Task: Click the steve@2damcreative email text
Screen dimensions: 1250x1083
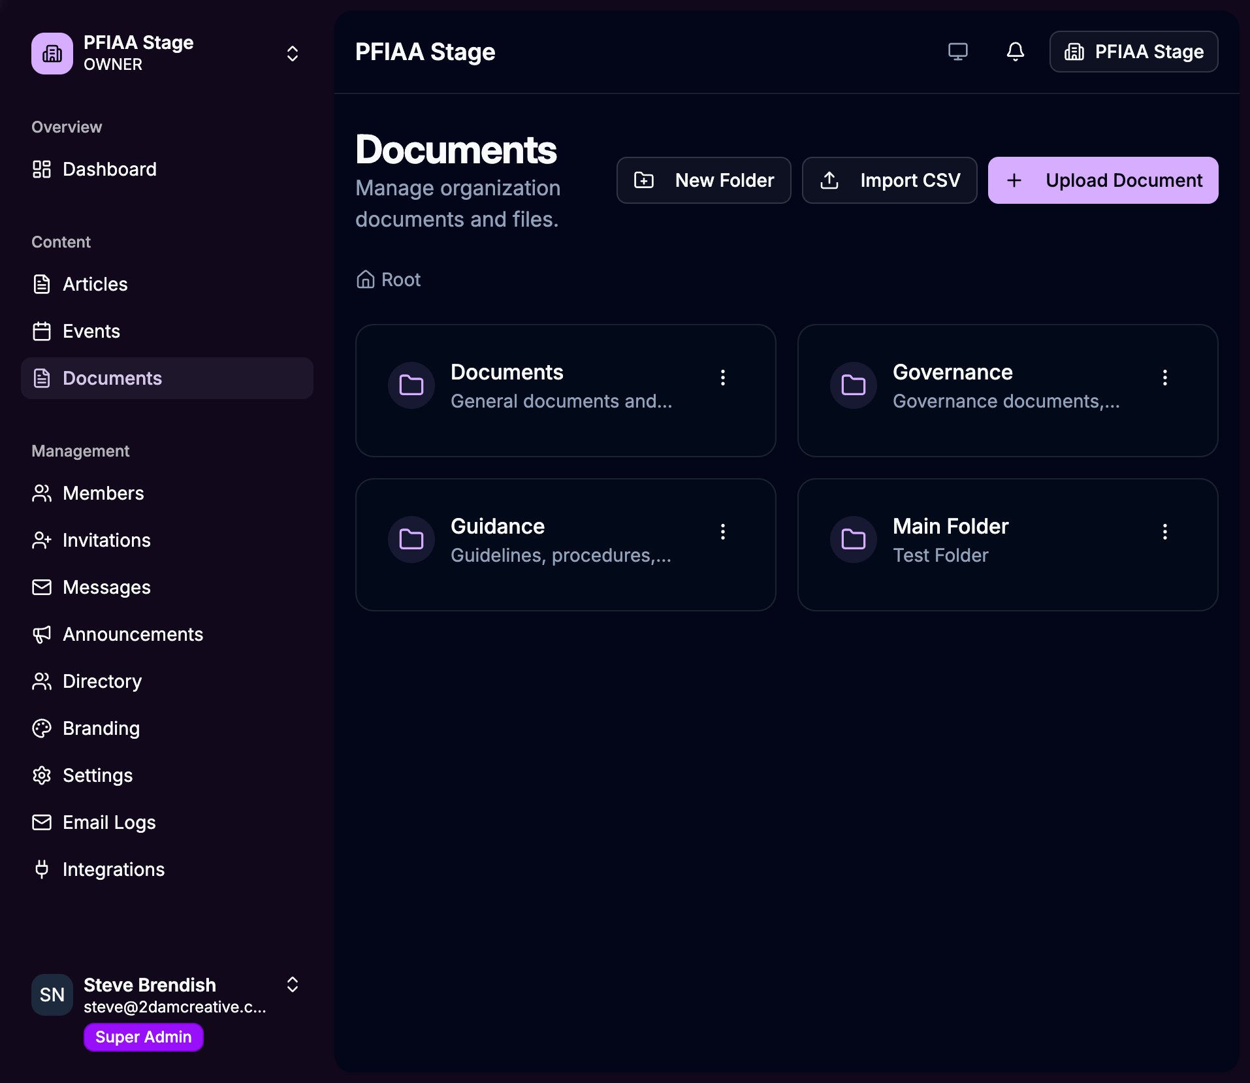Action: (x=175, y=1007)
